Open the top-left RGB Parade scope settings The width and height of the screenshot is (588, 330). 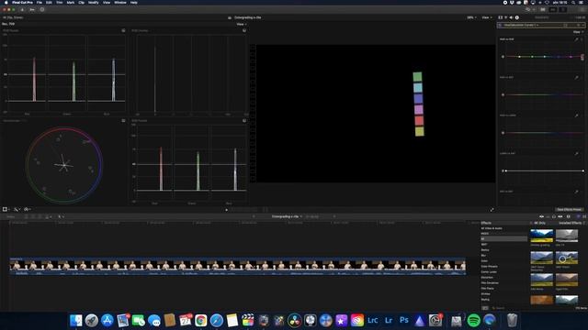tap(123, 30)
